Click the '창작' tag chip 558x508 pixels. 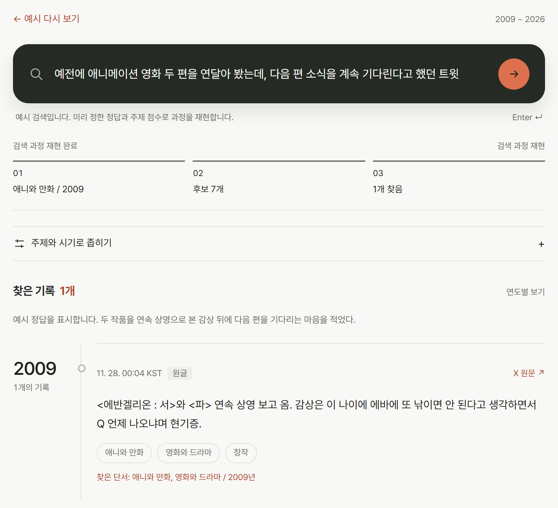[x=241, y=453]
